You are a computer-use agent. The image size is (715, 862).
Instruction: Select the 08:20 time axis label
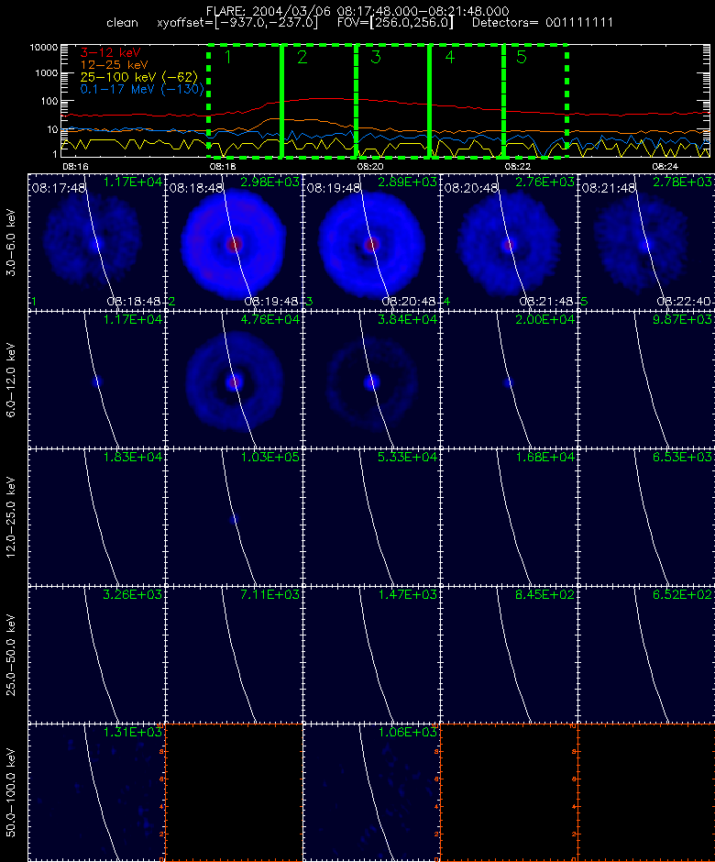(369, 166)
